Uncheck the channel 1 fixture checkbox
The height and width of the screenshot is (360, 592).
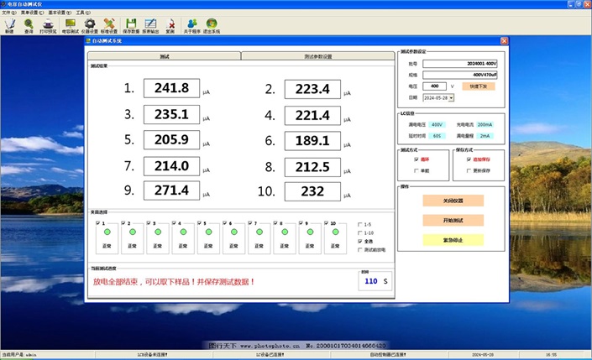click(98, 224)
